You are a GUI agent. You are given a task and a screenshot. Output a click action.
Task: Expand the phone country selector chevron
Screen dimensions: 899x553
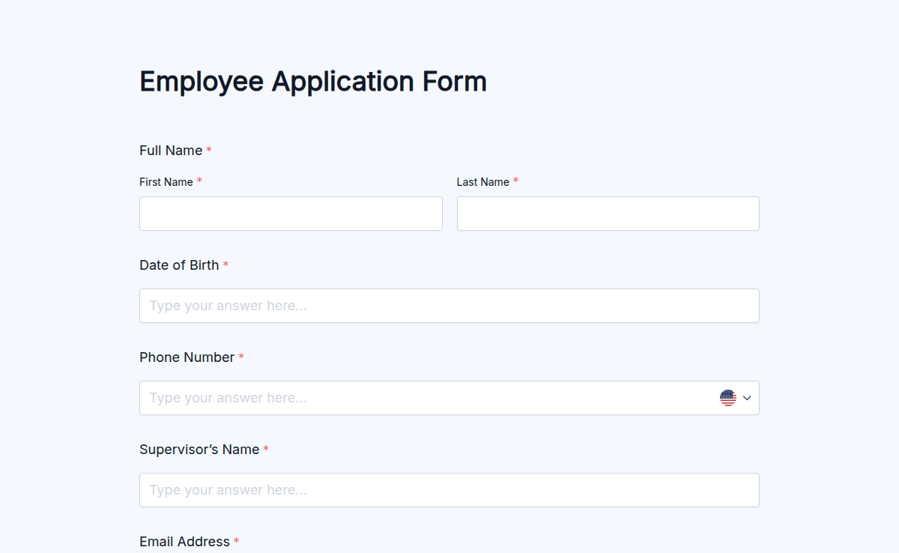(x=746, y=398)
